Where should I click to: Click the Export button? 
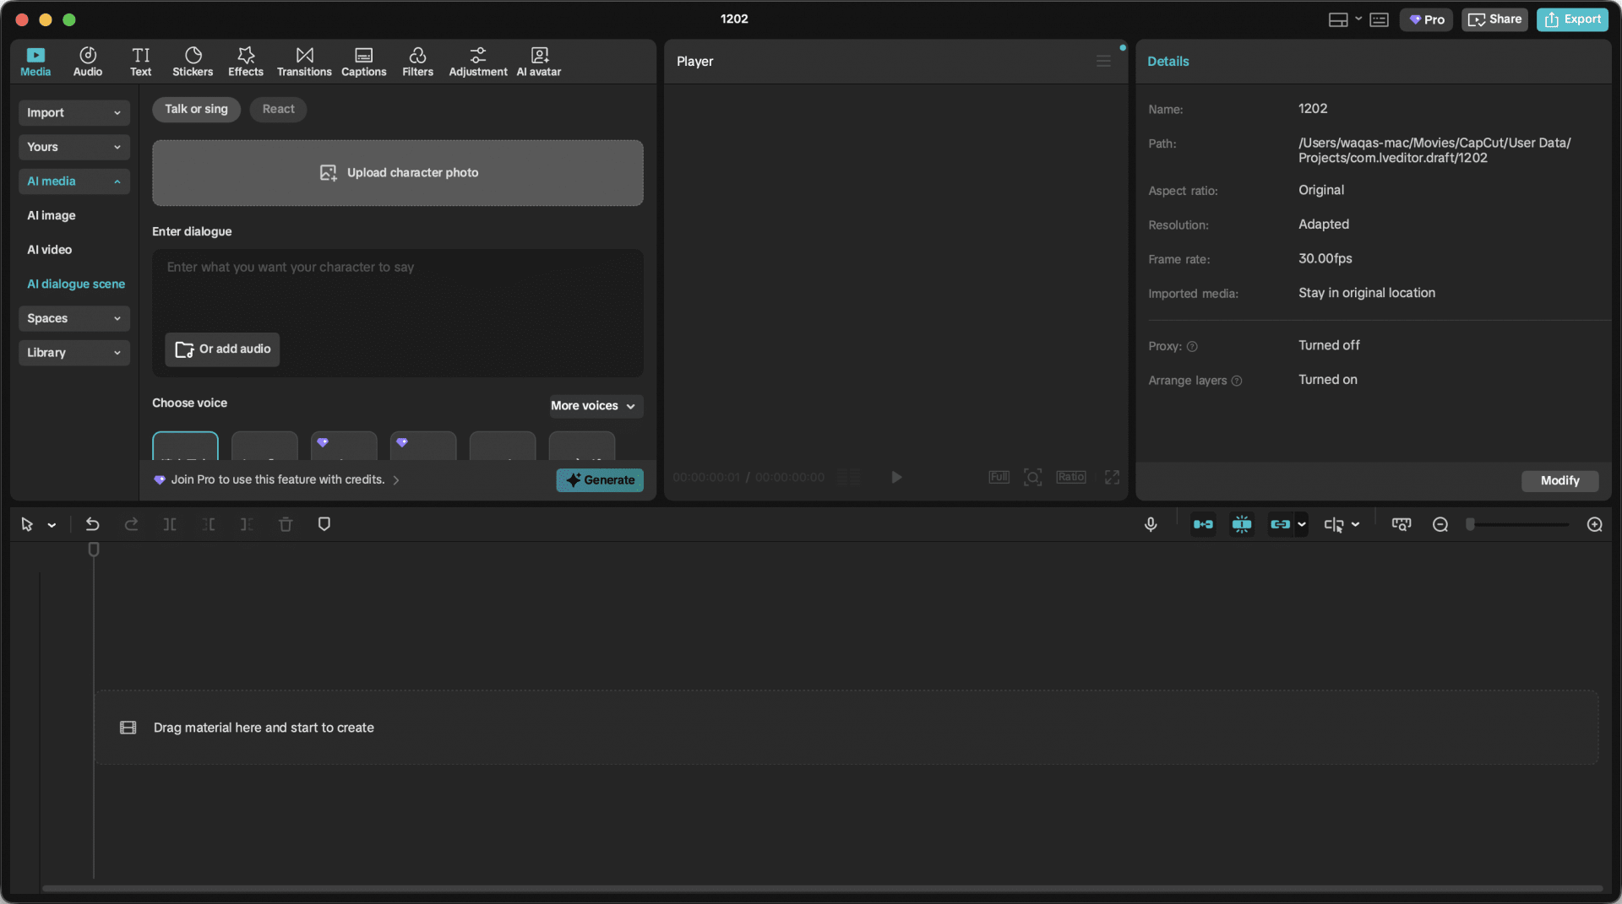point(1572,19)
